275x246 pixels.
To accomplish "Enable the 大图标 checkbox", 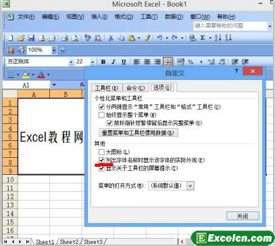I will tap(101, 152).
